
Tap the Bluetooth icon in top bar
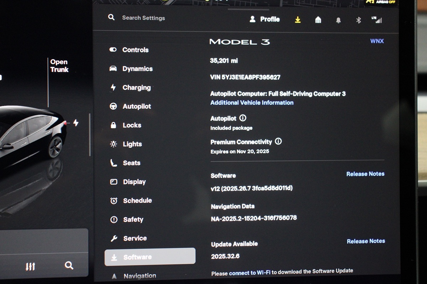[x=358, y=20]
